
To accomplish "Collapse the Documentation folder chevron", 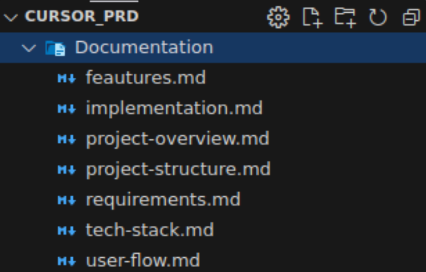I will tap(29, 48).
